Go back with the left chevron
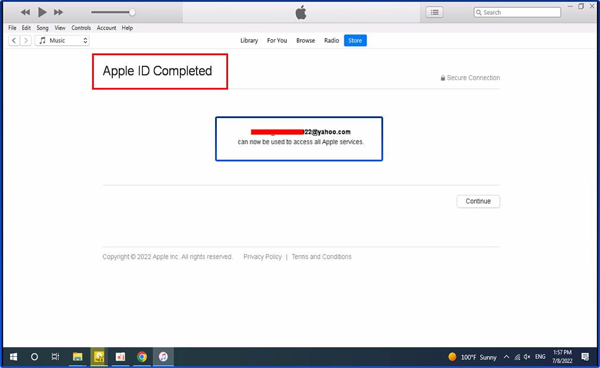 pos(14,40)
